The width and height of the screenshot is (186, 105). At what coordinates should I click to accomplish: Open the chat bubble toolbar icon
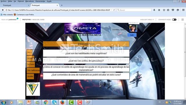tap(178, 10)
